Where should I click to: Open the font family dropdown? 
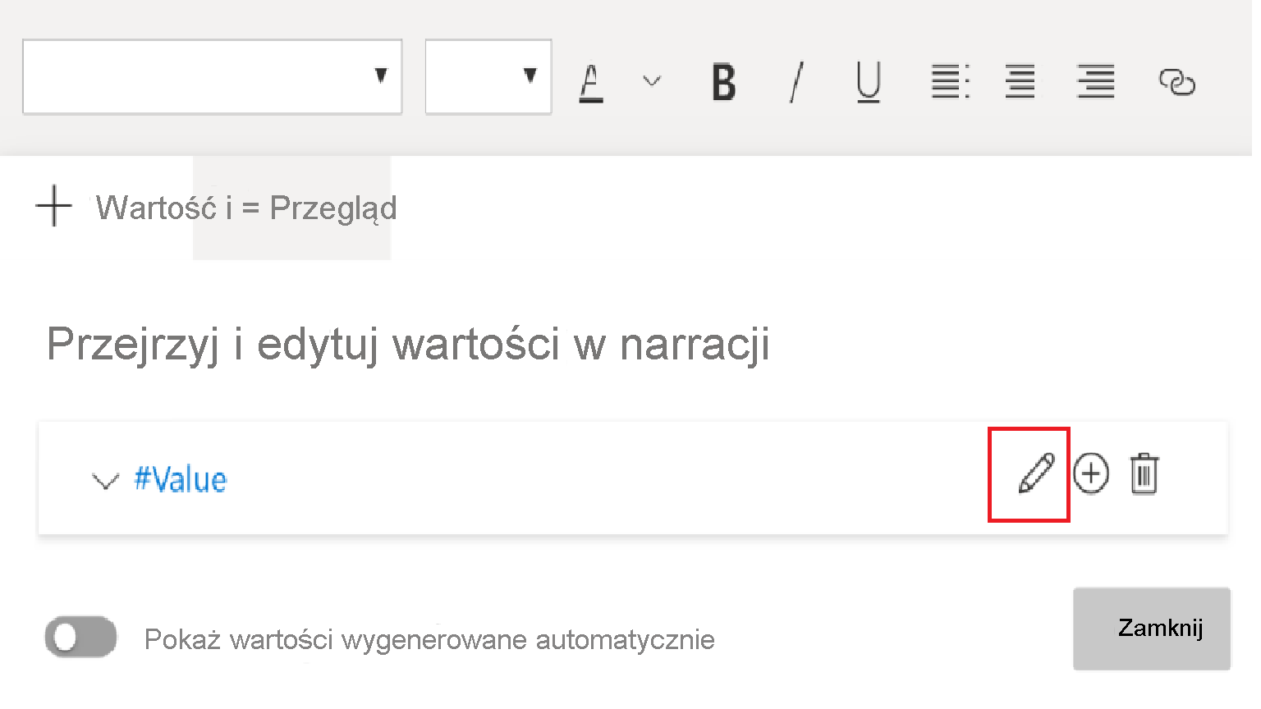tap(212, 76)
